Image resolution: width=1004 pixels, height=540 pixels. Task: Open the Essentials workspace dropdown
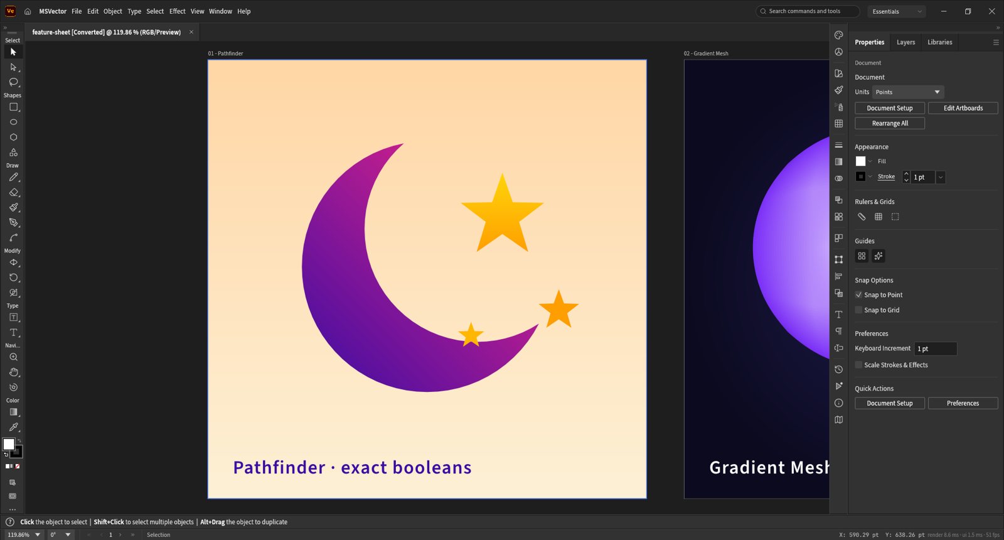click(897, 11)
